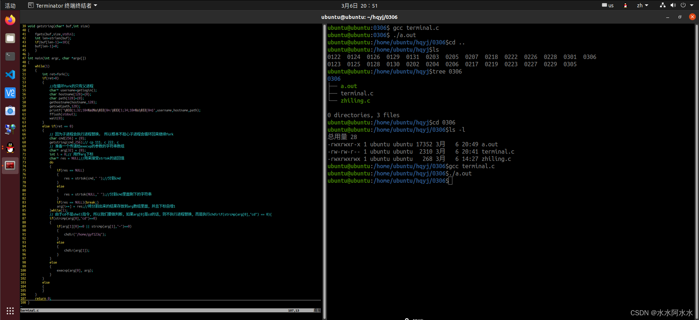Click the right terminal pane scrollbar
Viewport: 699px width, 320px height.
click(x=696, y=171)
